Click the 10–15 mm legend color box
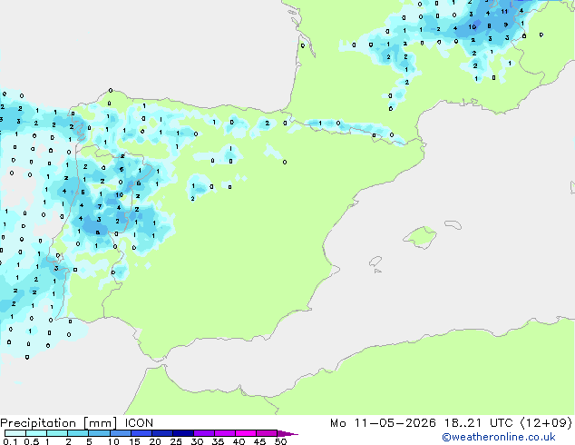 pos(120,433)
